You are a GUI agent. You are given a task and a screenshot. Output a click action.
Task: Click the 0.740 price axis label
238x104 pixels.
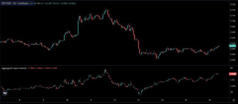pyautogui.click(x=233, y=10)
